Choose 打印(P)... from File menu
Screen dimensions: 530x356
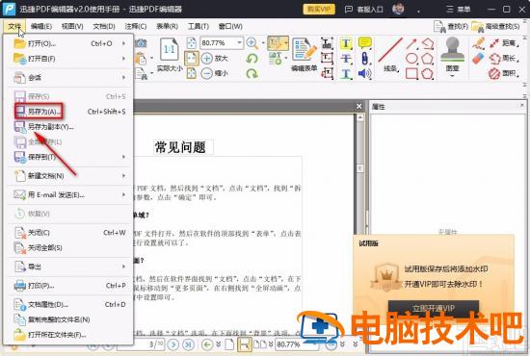coord(67,286)
